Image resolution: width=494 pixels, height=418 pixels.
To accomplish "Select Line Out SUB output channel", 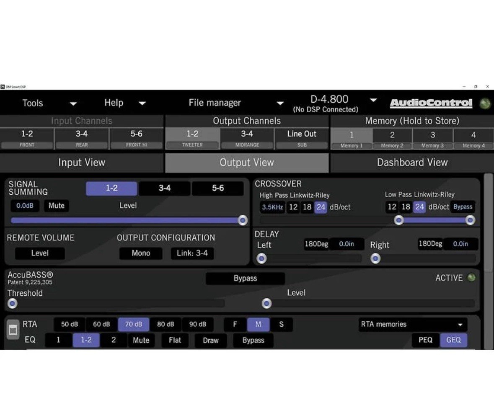I will pos(302,139).
